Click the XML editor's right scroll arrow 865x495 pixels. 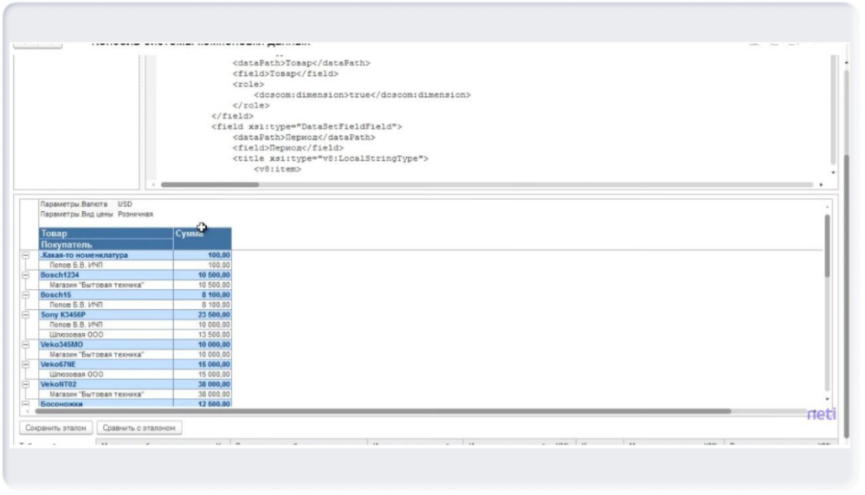(821, 184)
